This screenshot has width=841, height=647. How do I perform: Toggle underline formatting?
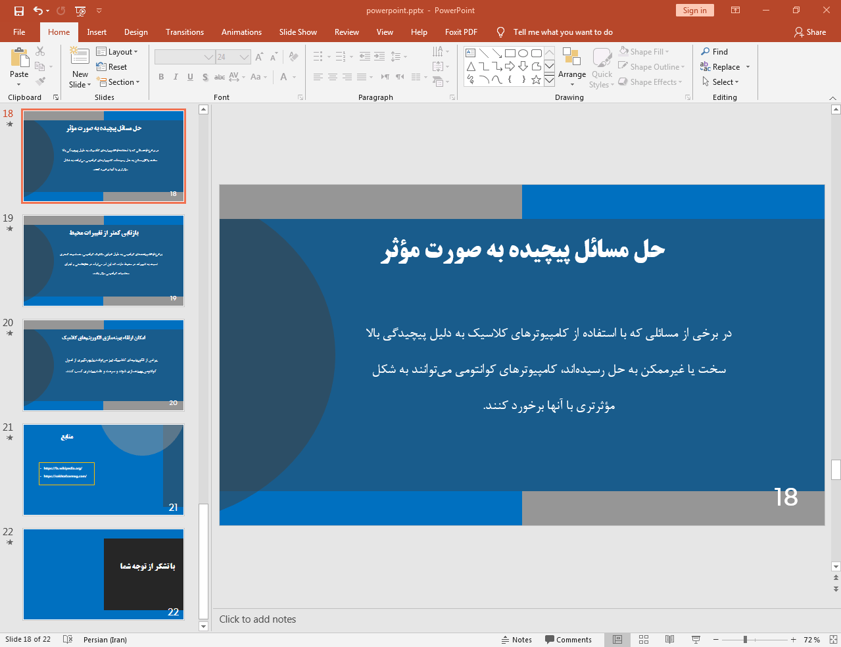pyautogui.click(x=190, y=77)
